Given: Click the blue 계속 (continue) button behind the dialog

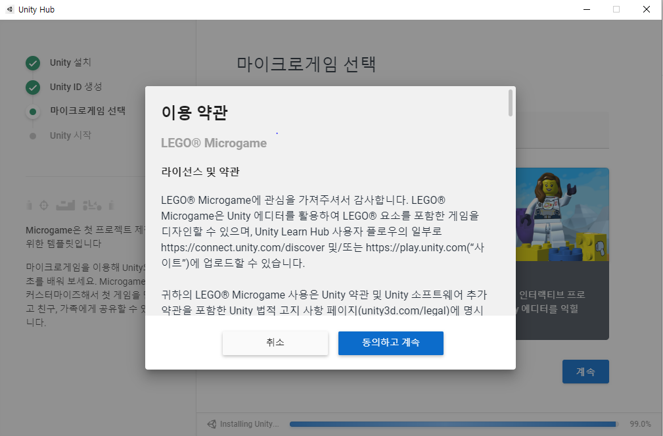Looking at the screenshot, I should (x=585, y=372).
